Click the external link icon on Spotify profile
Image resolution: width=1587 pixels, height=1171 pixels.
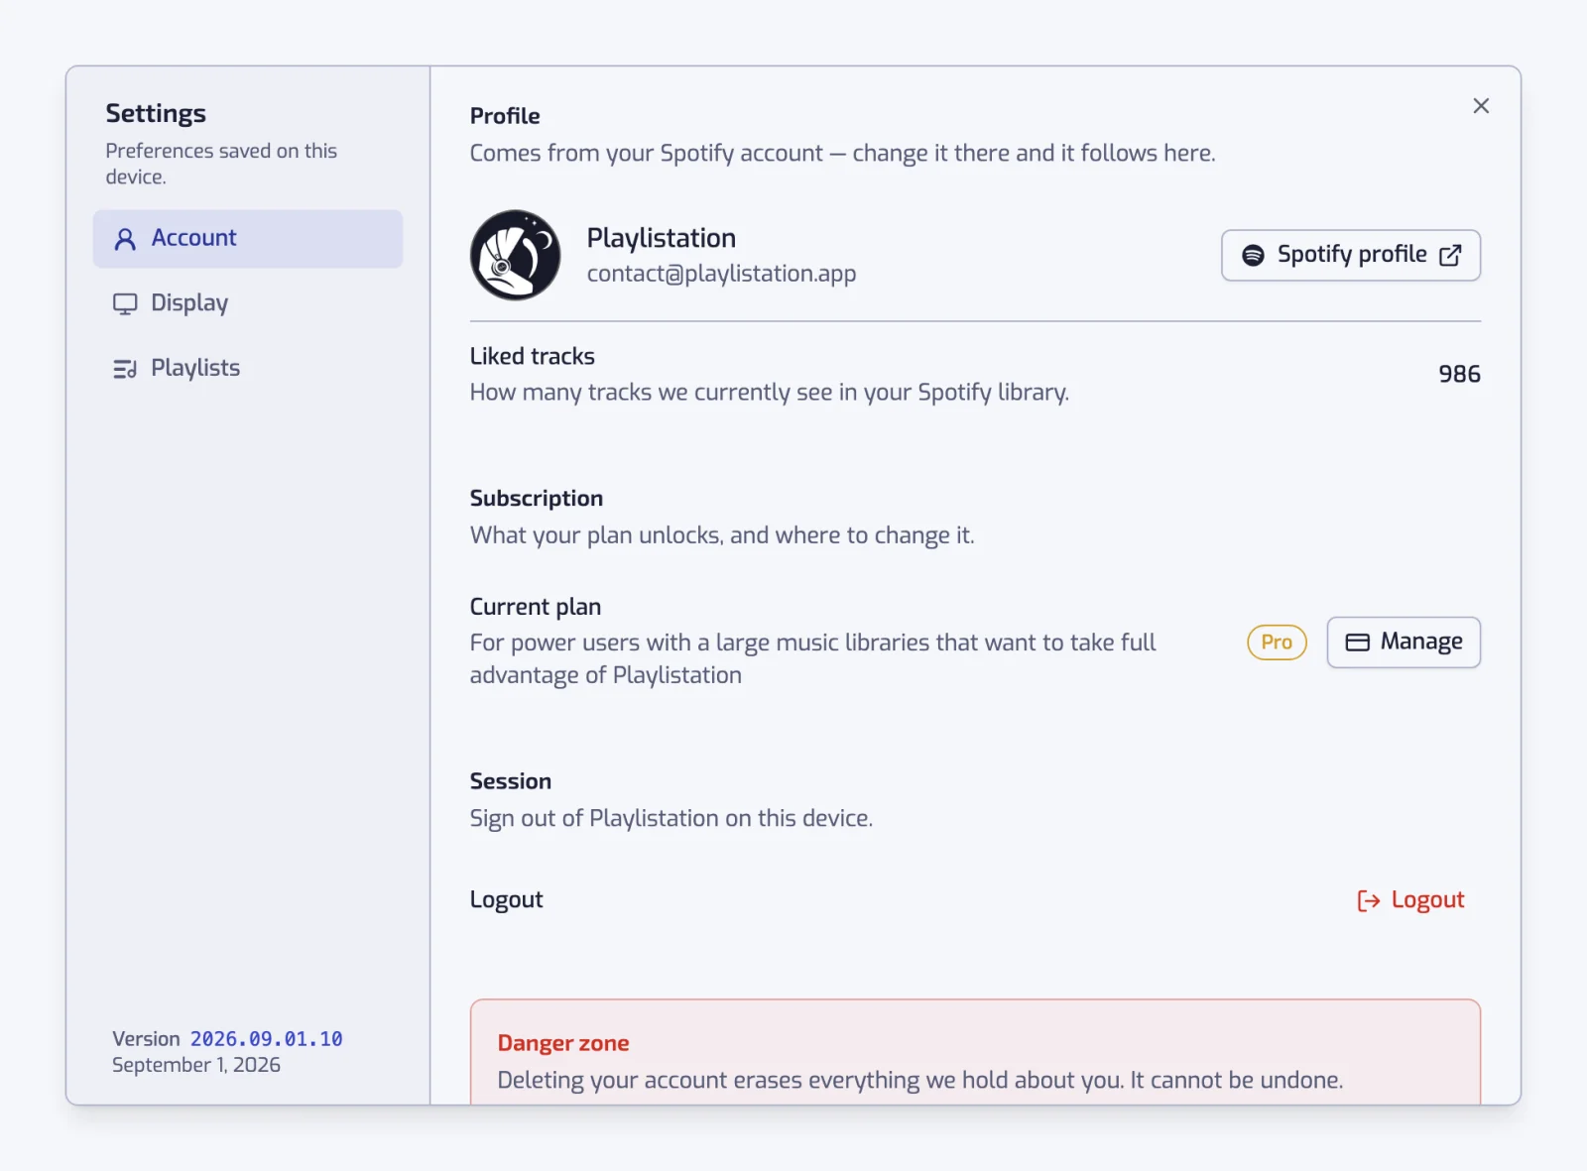pyautogui.click(x=1450, y=256)
